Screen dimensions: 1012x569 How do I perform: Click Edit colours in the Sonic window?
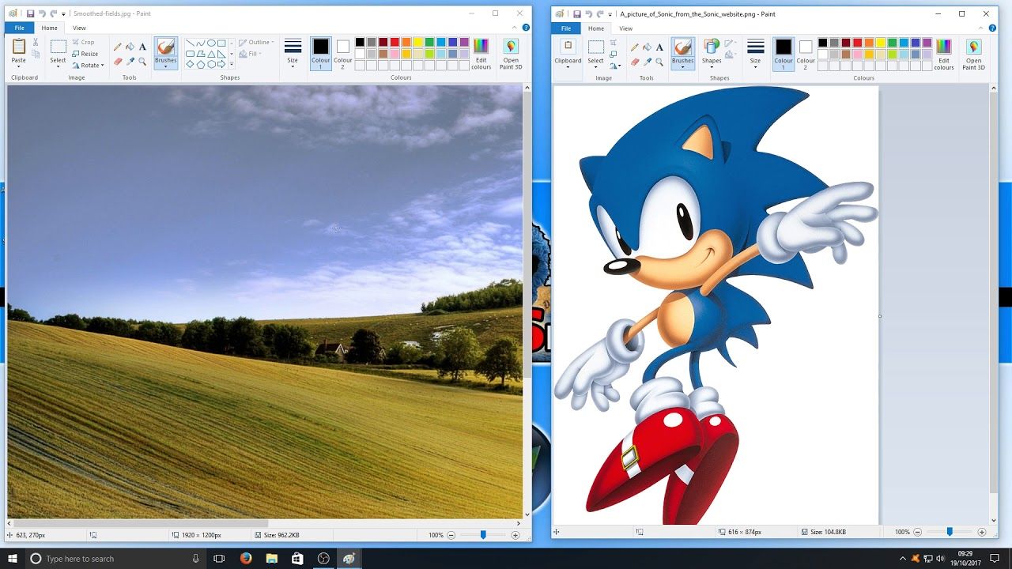[x=944, y=54]
